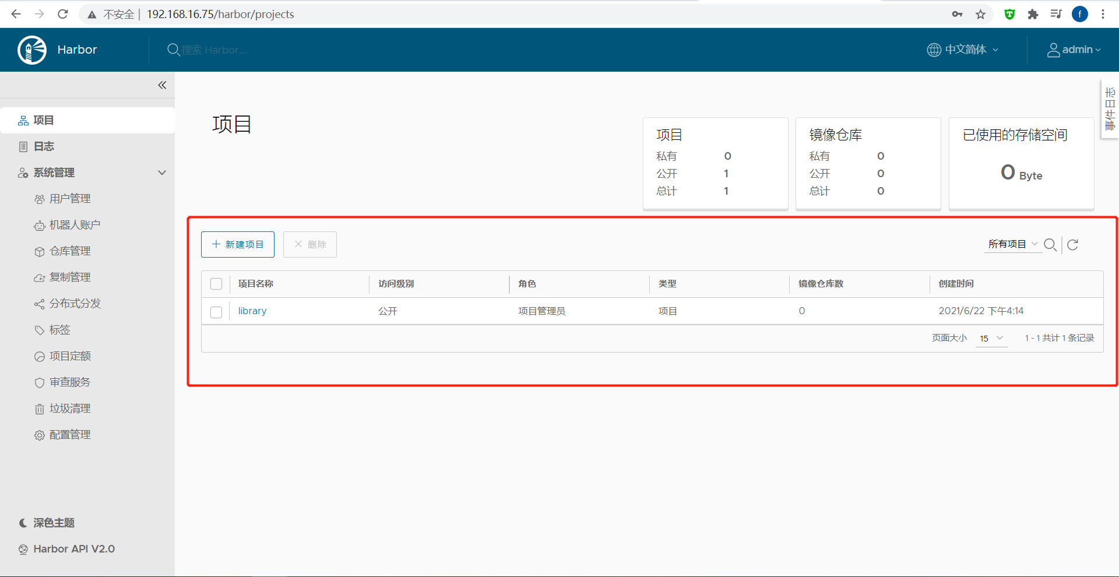Open the 中文简体 language dropdown
This screenshot has width=1119, height=577.
[963, 50]
